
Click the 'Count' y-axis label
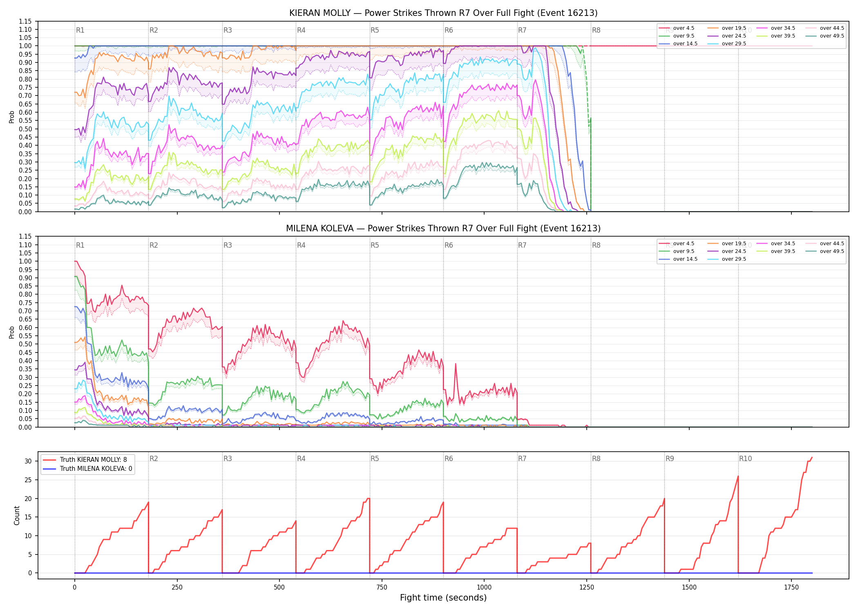(x=17, y=515)
